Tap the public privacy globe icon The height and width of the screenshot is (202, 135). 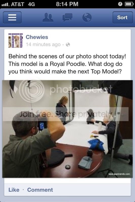coord(68,45)
